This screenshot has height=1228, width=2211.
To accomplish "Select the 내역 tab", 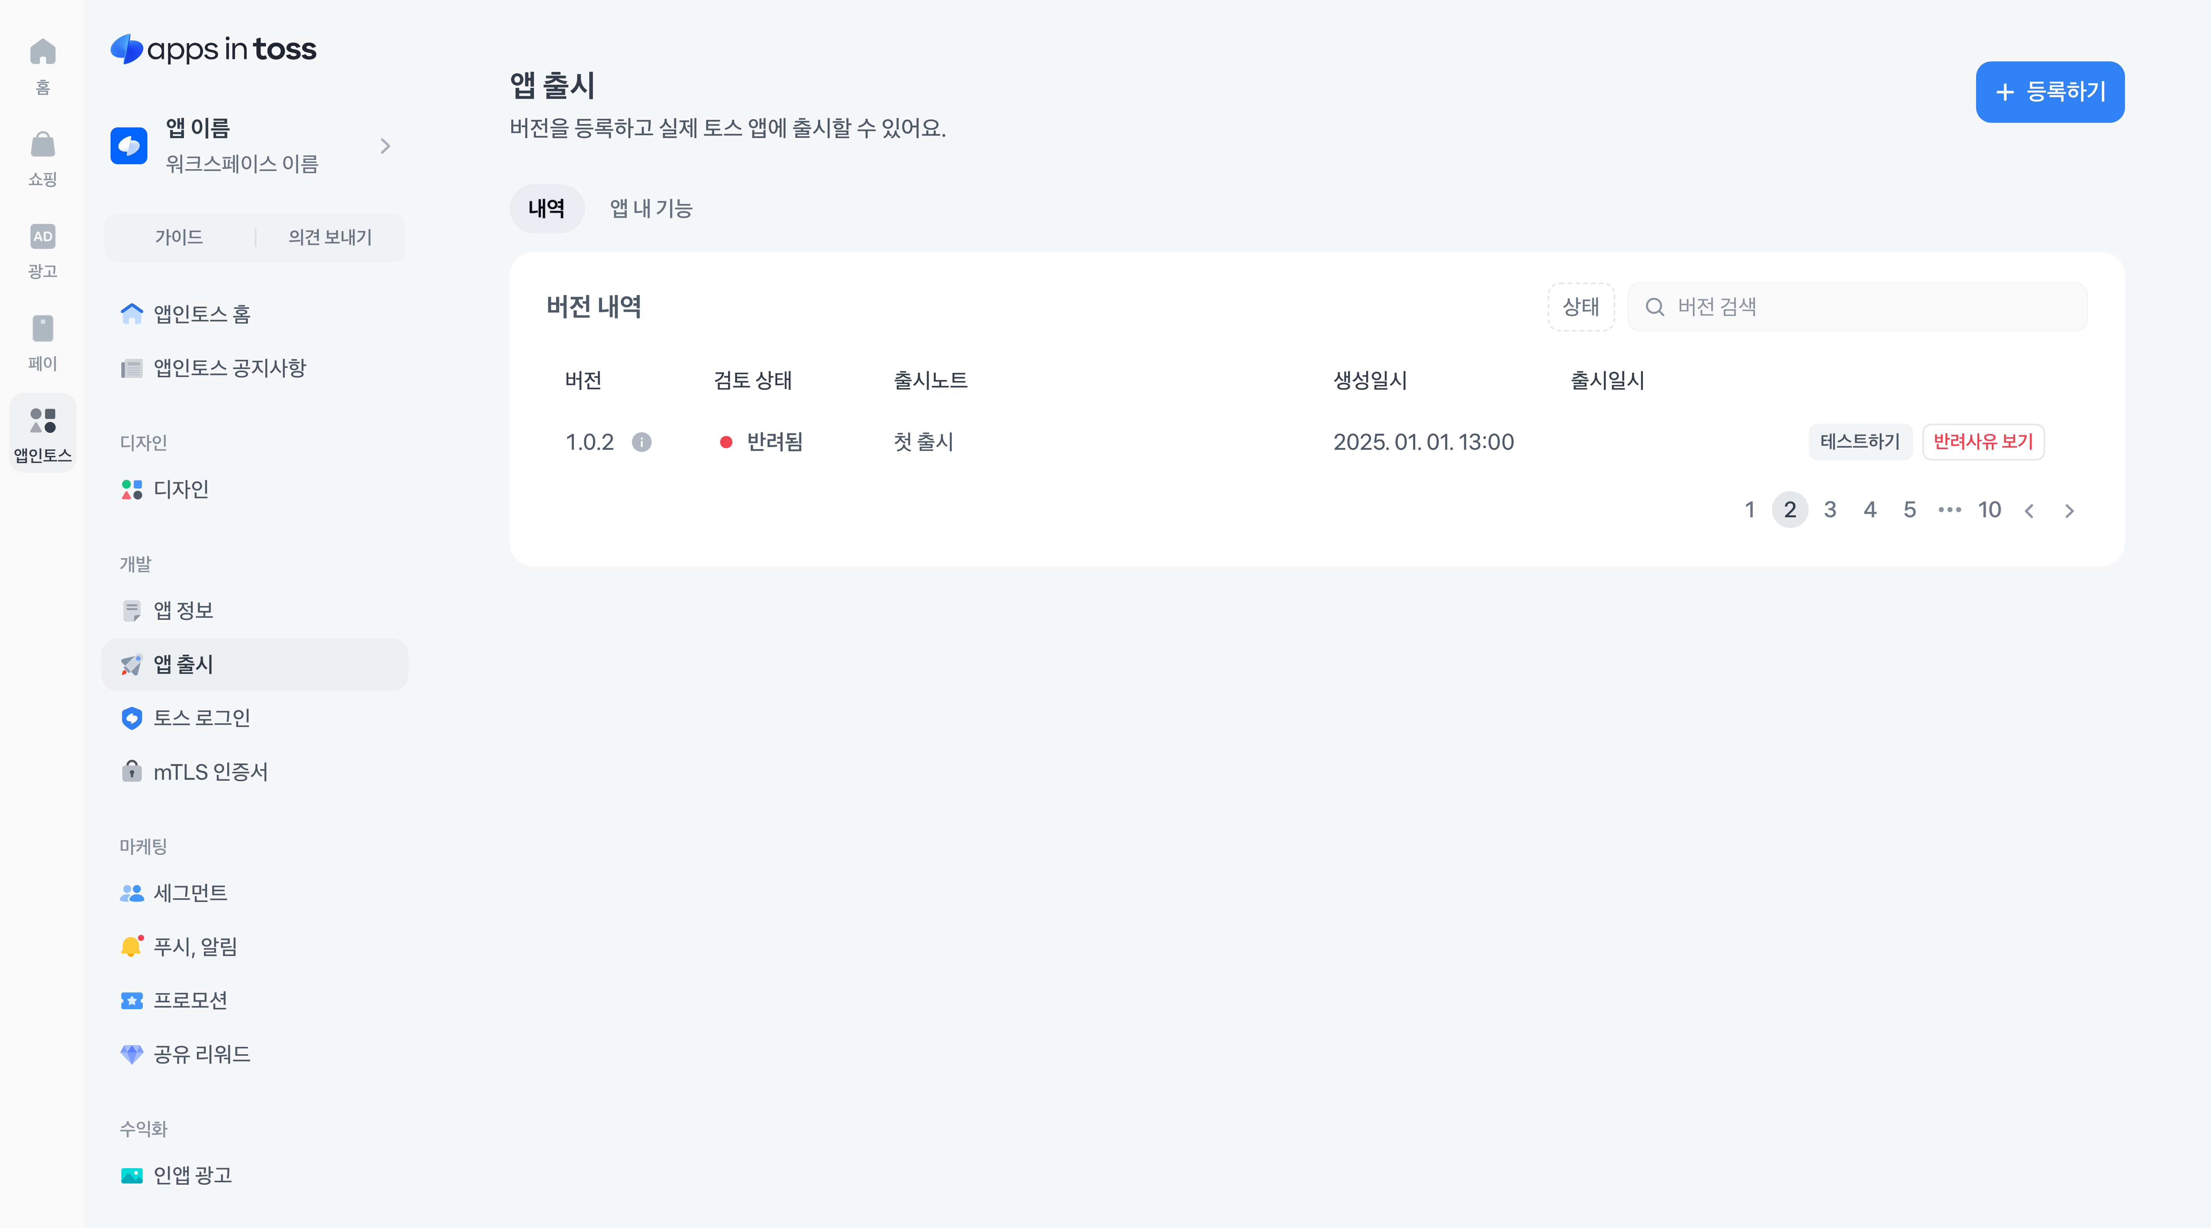I will pyautogui.click(x=547, y=208).
